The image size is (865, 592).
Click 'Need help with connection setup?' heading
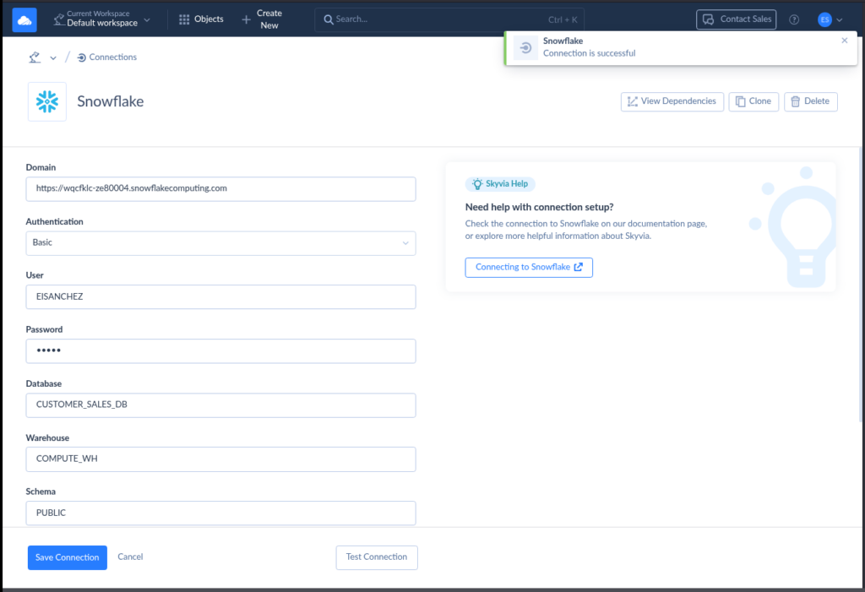point(539,208)
